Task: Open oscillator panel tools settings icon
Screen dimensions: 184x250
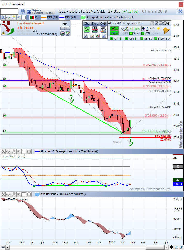Action: click(x=3, y=151)
